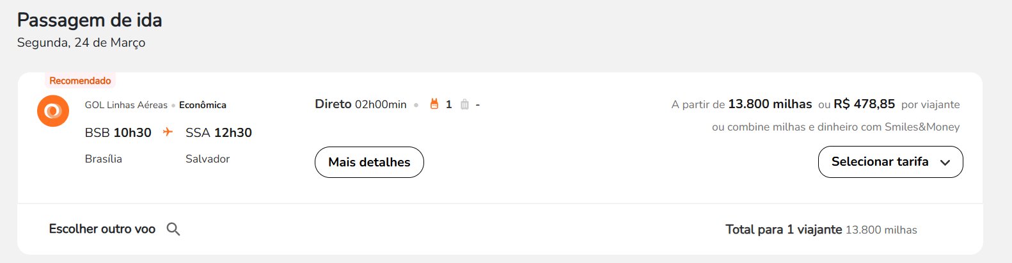Click the BSB 10h30 departure time
Image resolution: width=1012 pixels, height=263 pixels.
click(x=118, y=132)
